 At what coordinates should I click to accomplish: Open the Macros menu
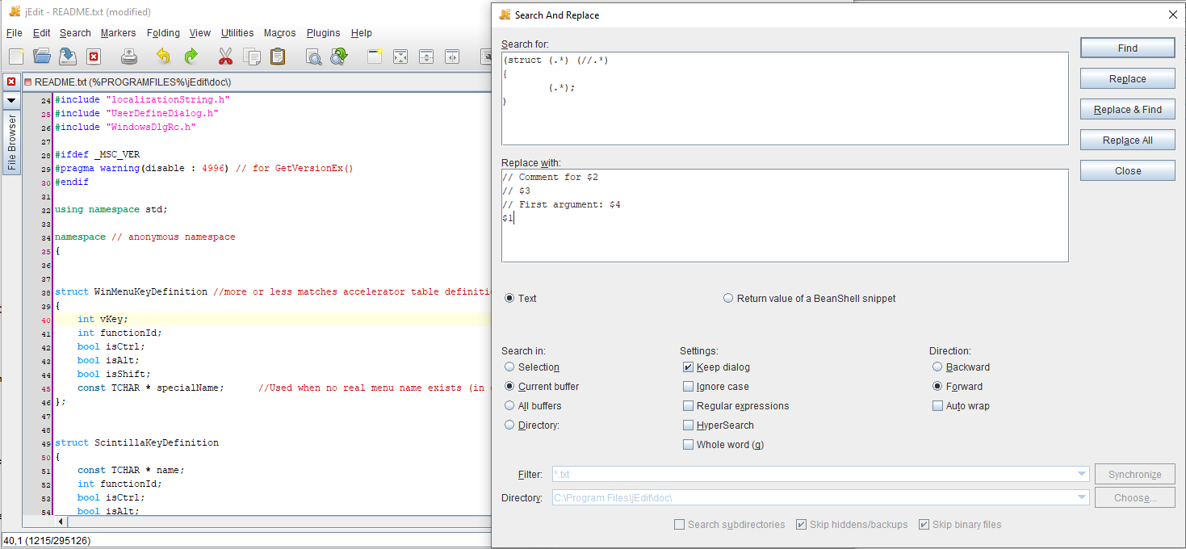(279, 33)
